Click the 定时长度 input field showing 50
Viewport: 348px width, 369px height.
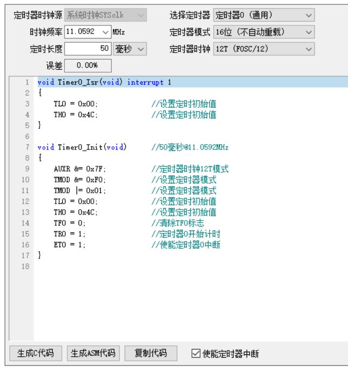click(88, 49)
